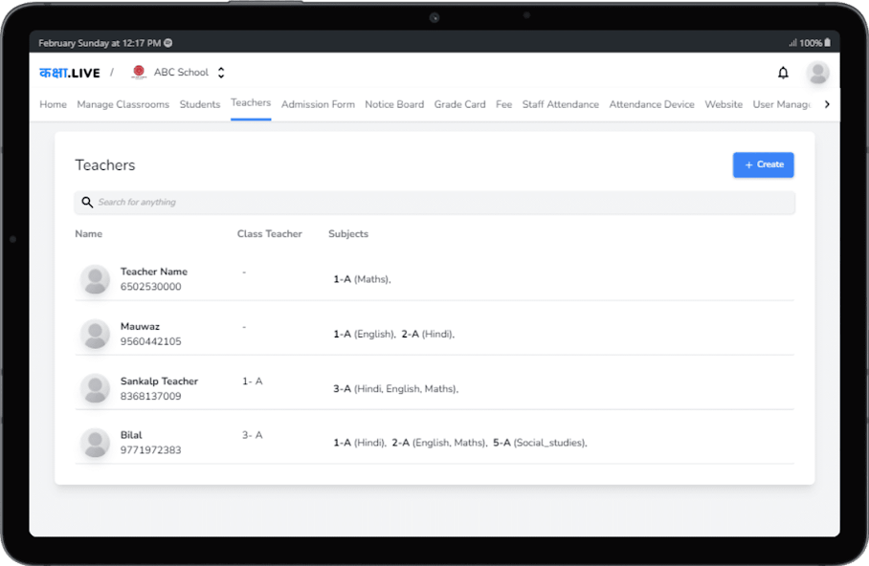The width and height of the screenshot is (869, 566).
Task: Click the avatar beside Teacher Name
Action: [x=96, y=279]
